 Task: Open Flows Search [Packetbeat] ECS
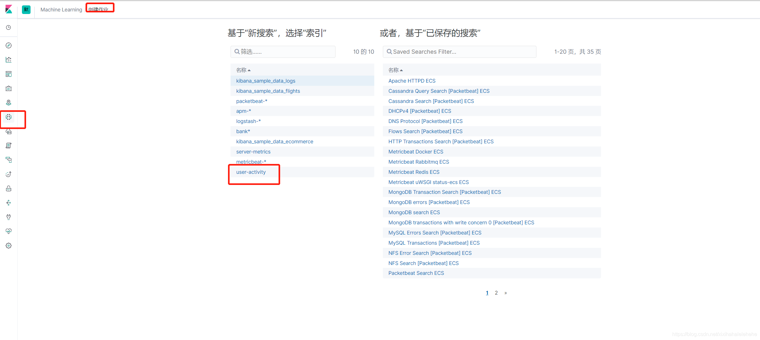[x=425, y=131]
